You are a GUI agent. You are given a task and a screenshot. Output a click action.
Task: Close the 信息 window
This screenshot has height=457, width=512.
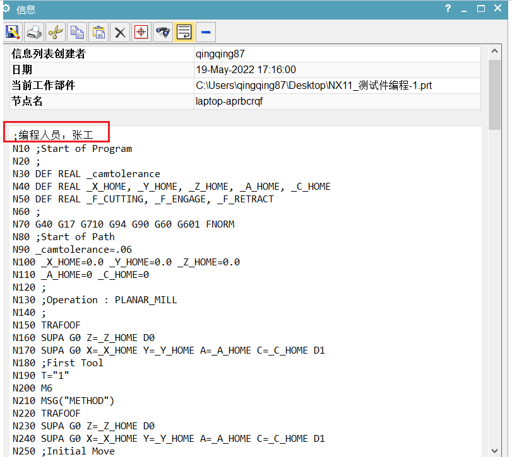(x=497, y=8)
